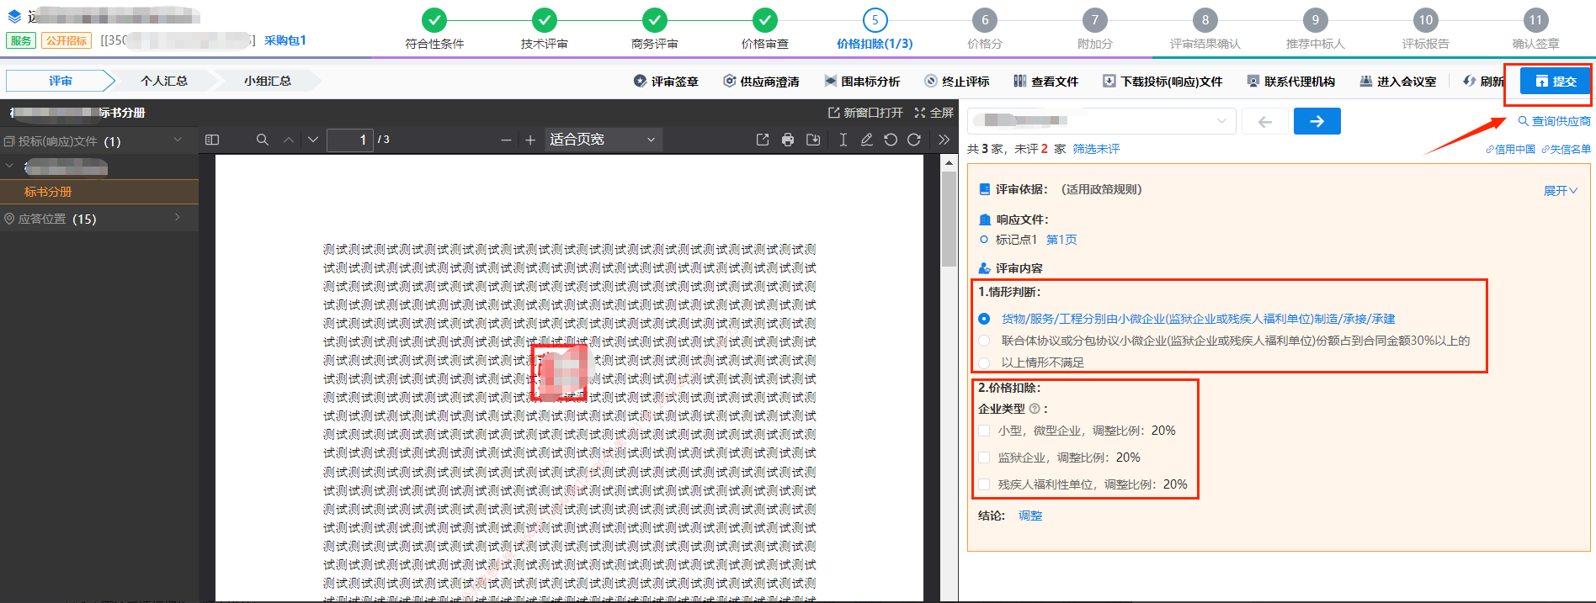Click 刷新 to refresh the page
Screen dimensions: 1596x603
tap(1483, 82)
